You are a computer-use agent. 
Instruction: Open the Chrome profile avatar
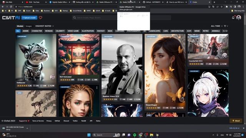[239, 7]
